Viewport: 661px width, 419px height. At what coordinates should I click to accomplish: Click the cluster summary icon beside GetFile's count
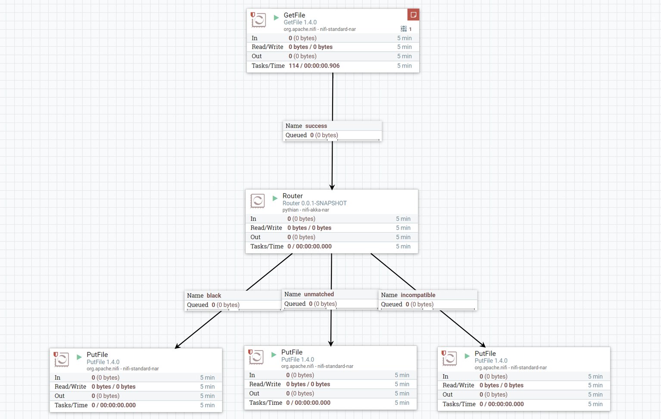[404, 29]
